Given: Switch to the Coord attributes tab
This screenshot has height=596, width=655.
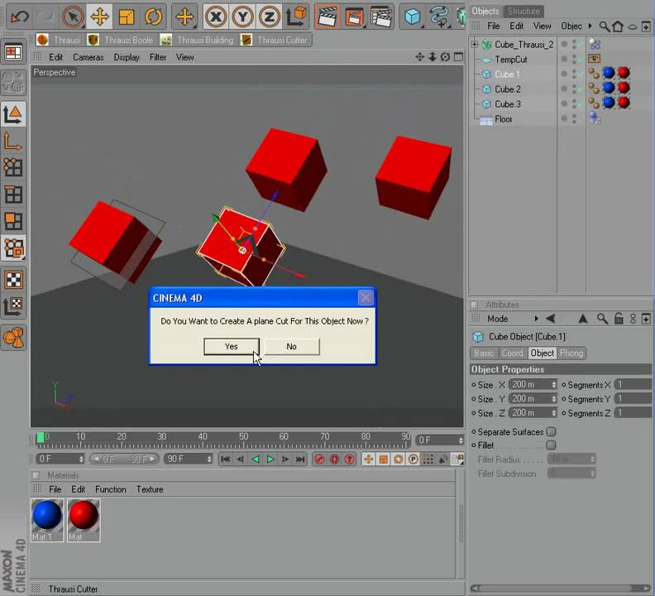Looking at the screenshot, I should [x=513, y=353].
